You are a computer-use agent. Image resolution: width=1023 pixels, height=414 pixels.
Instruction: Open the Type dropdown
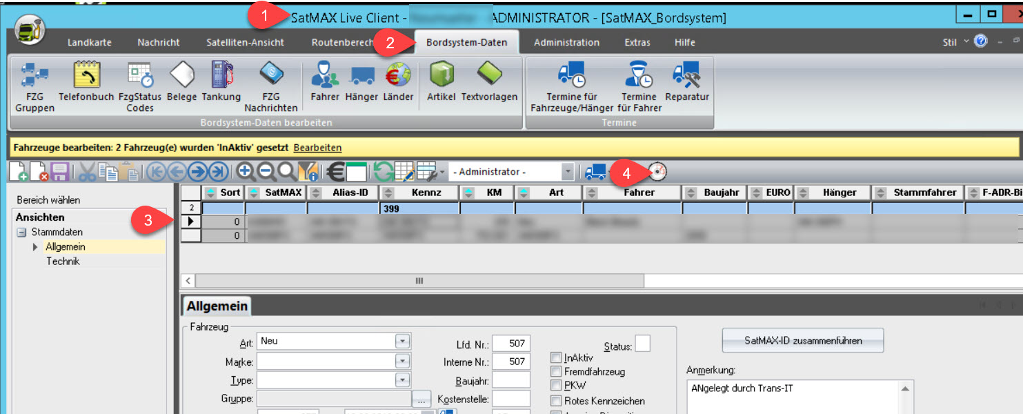[x=402, y=380]
